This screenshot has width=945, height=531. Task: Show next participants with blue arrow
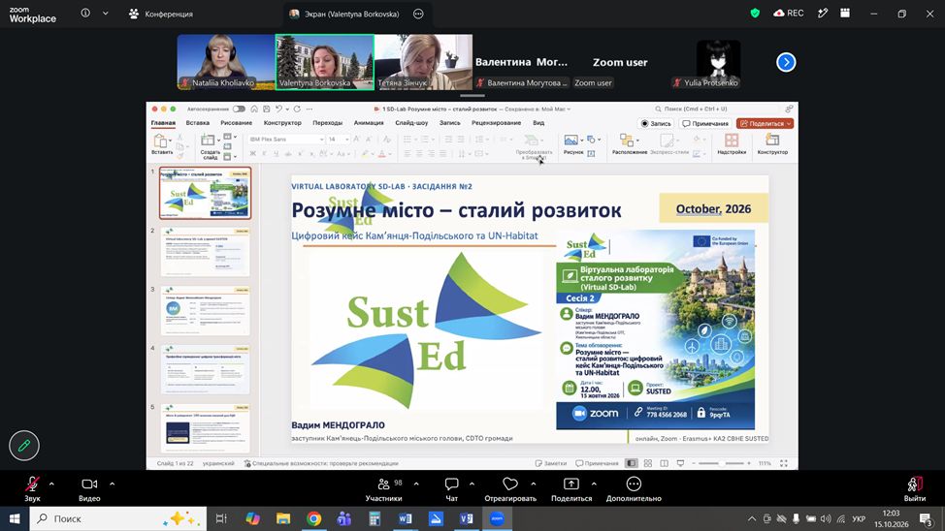click(x=786, y=62)
